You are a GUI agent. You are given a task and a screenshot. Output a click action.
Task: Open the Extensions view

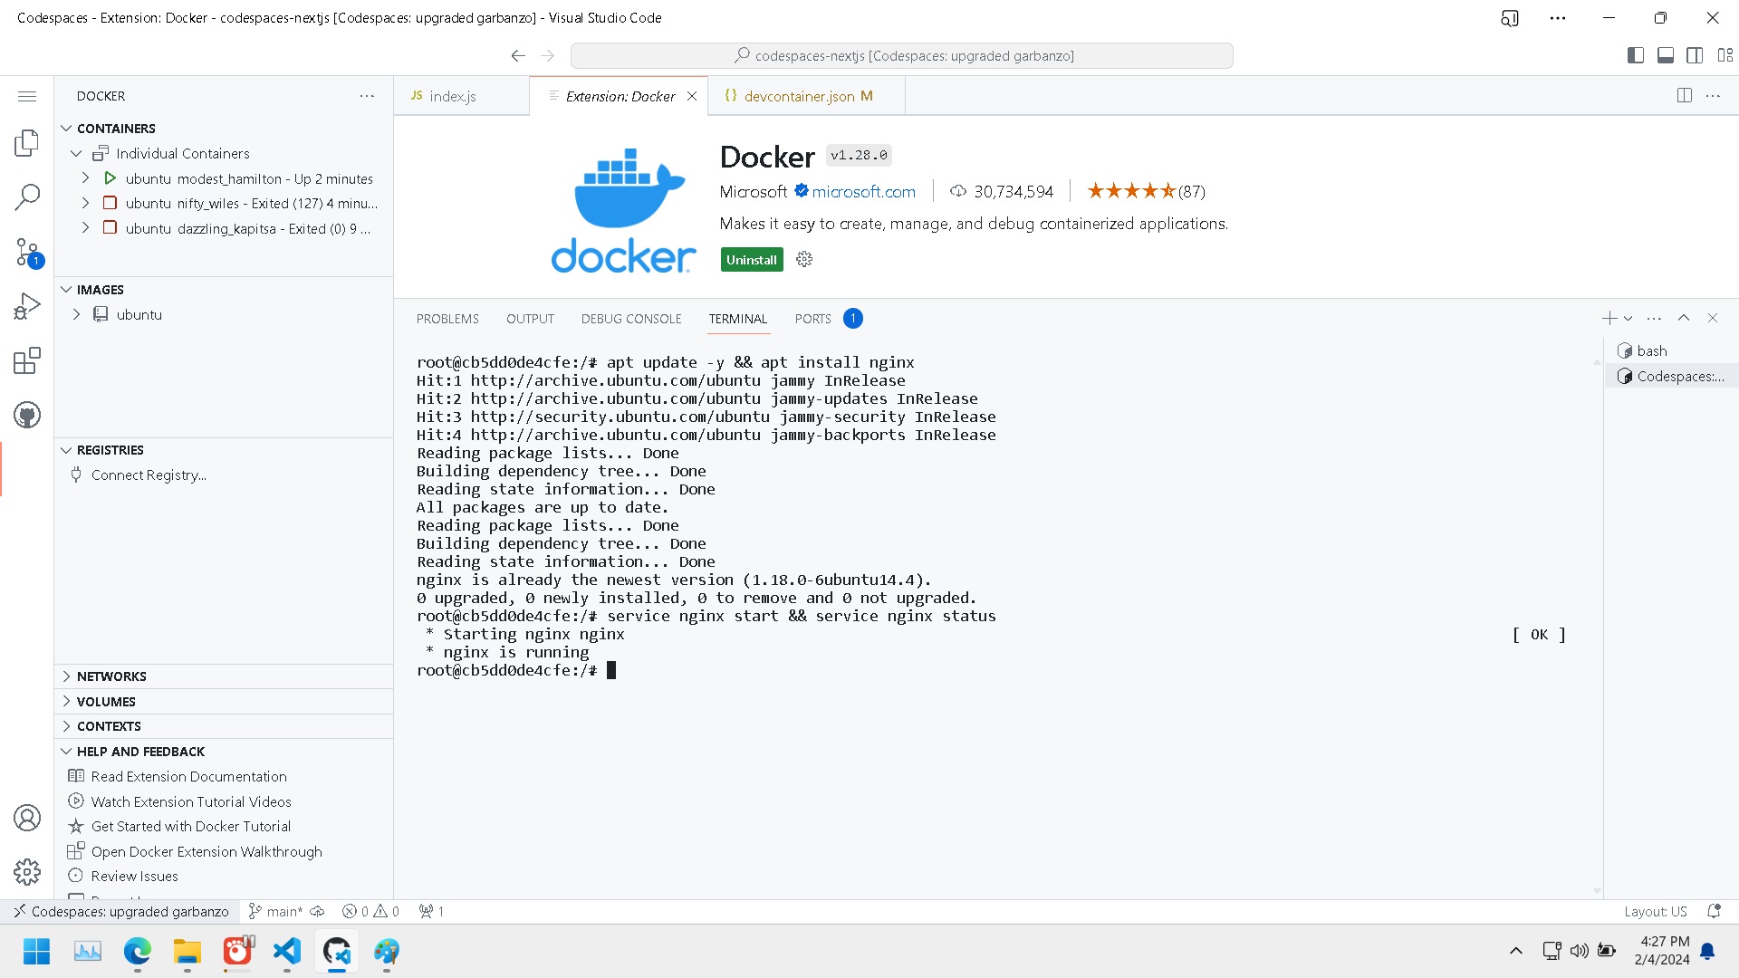pos(27,361)
